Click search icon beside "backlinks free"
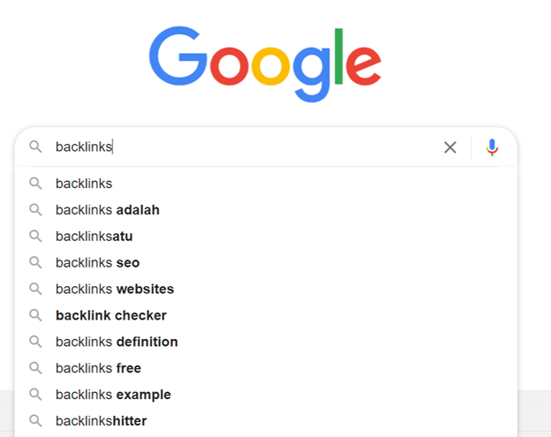This screenshot has height=437, width=551. (35, 368)
